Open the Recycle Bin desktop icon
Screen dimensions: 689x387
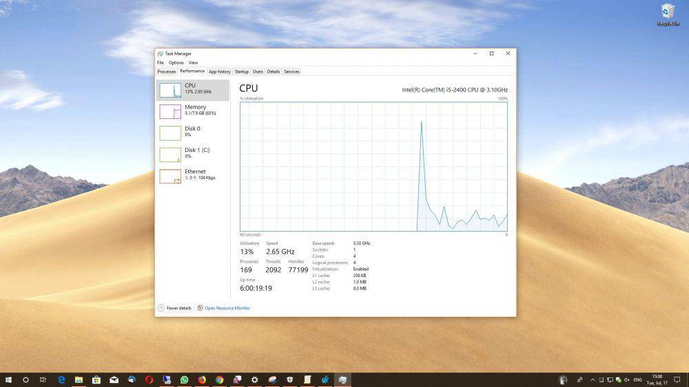(x=668, y=14)
